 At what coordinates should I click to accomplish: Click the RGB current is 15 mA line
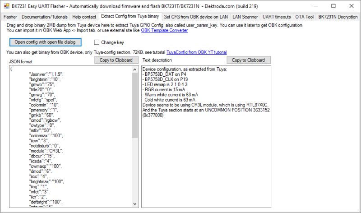164,89
